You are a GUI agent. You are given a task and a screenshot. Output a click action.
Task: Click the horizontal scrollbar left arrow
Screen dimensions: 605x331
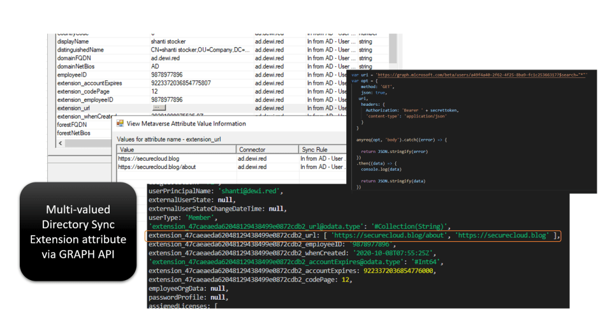pos(61,143)
